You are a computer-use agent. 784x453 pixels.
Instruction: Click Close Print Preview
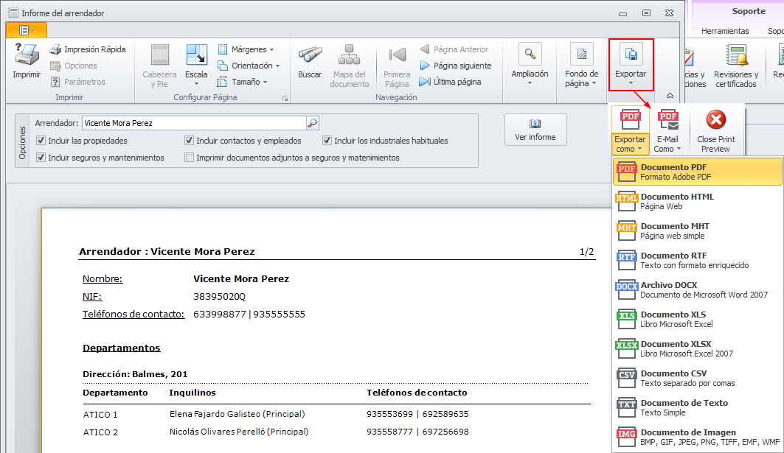pos(716,131)
